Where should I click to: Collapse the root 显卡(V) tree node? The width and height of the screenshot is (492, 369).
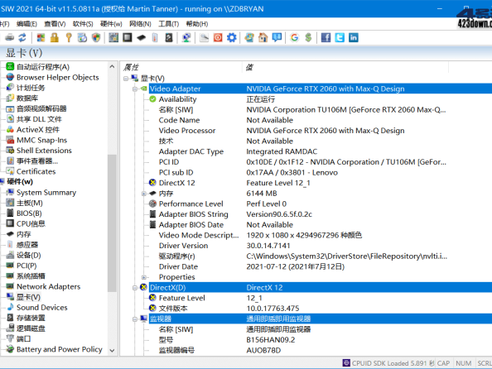click(x=126, y=79)
